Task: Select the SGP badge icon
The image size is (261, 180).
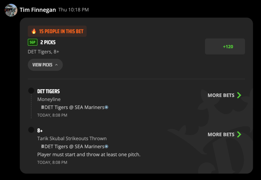Action: click(33, 42)
